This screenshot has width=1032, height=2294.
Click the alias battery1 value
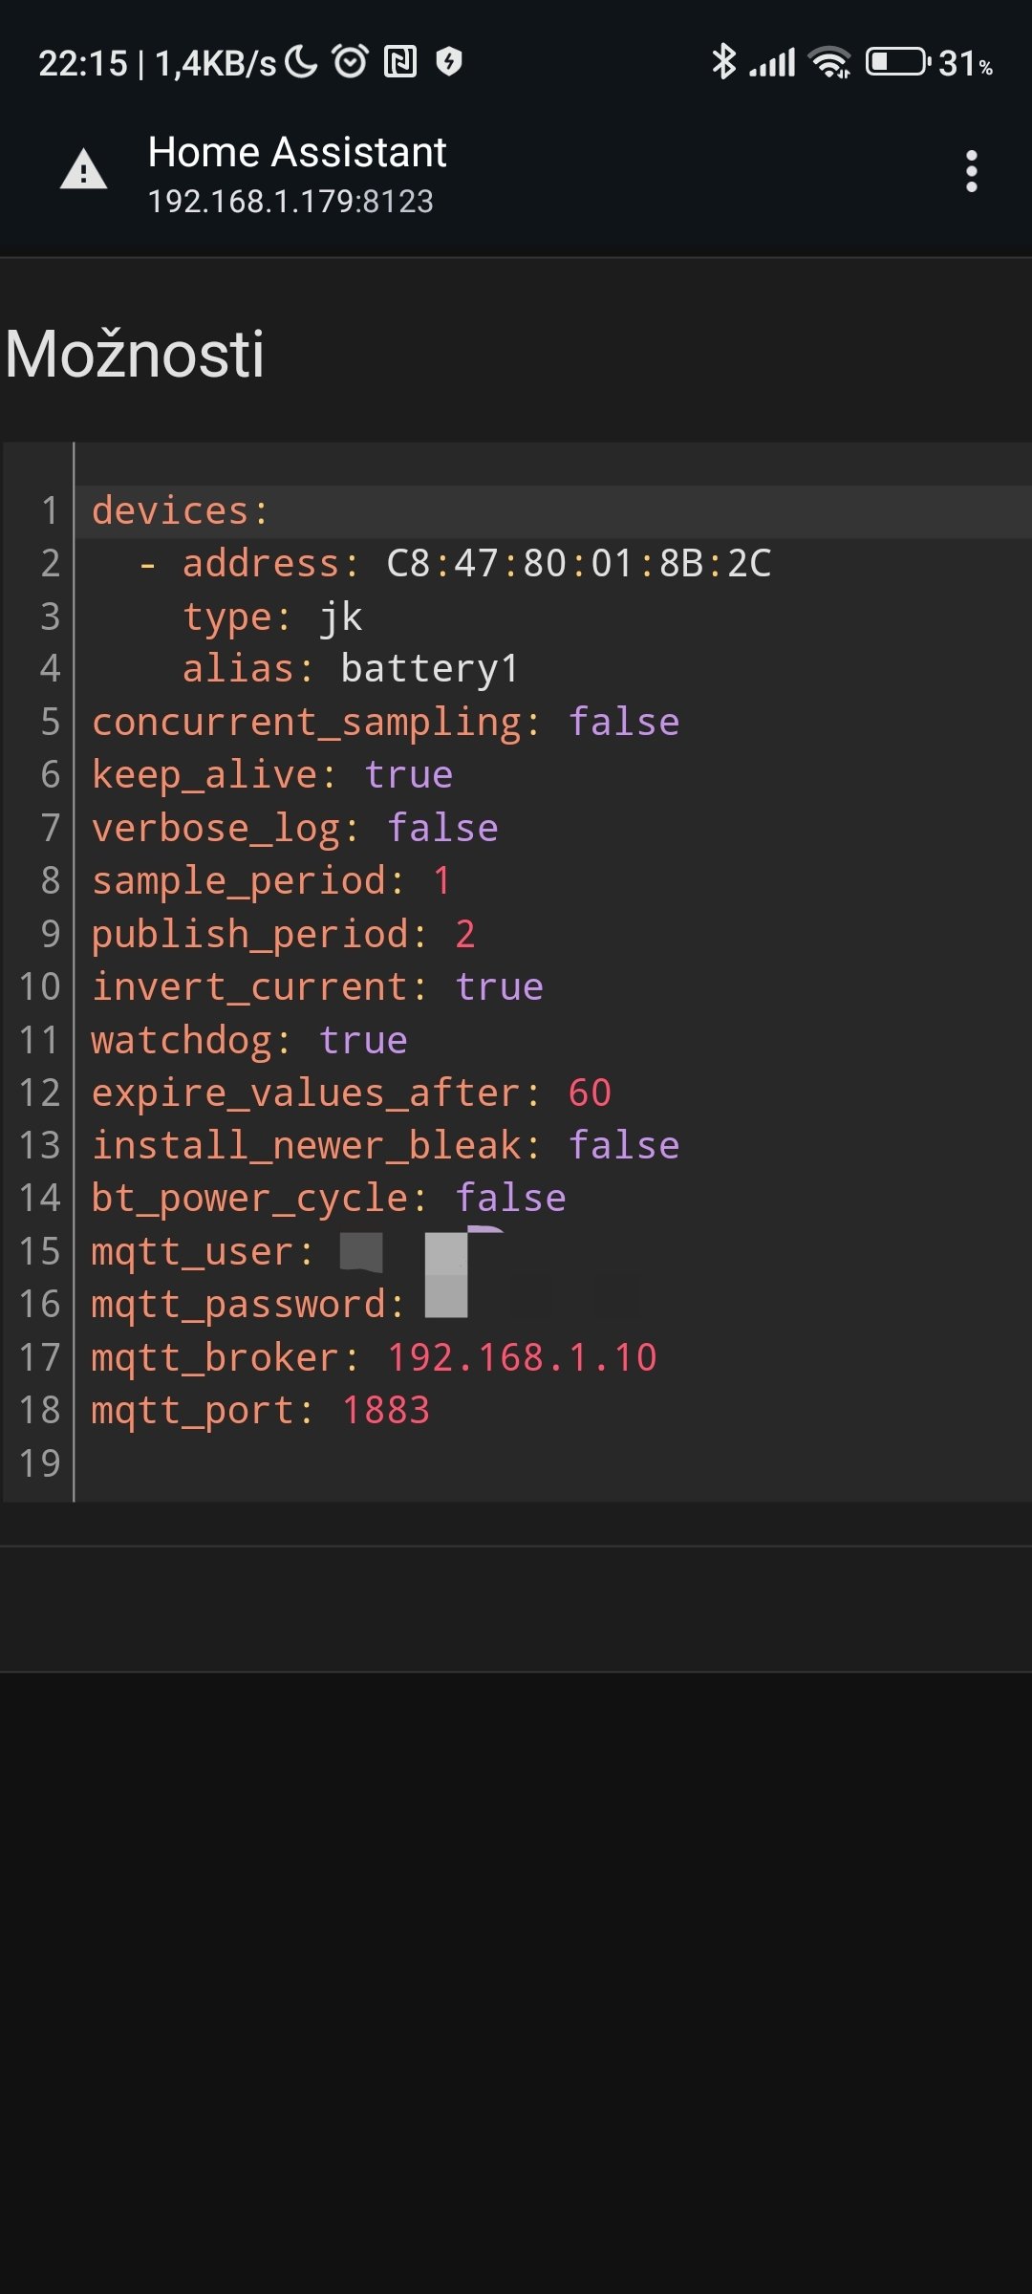click(430, 668)
